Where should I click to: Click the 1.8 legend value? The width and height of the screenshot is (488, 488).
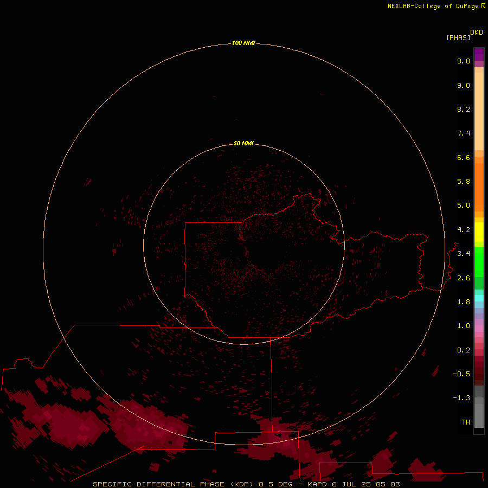pyautogui.click(x=464, y=302)
